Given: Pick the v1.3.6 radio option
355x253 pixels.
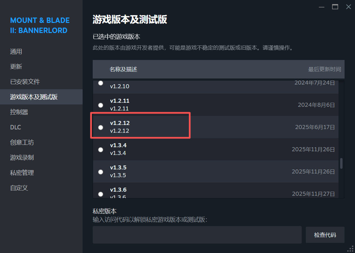Looking at the screenshot, I should 100,194.
